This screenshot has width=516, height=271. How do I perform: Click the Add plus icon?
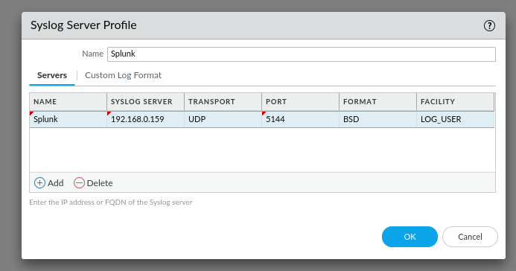pyautogui.click(x=39, y=183)
